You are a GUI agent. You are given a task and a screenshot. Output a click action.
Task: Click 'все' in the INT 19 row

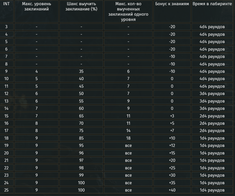pos(128,145)
